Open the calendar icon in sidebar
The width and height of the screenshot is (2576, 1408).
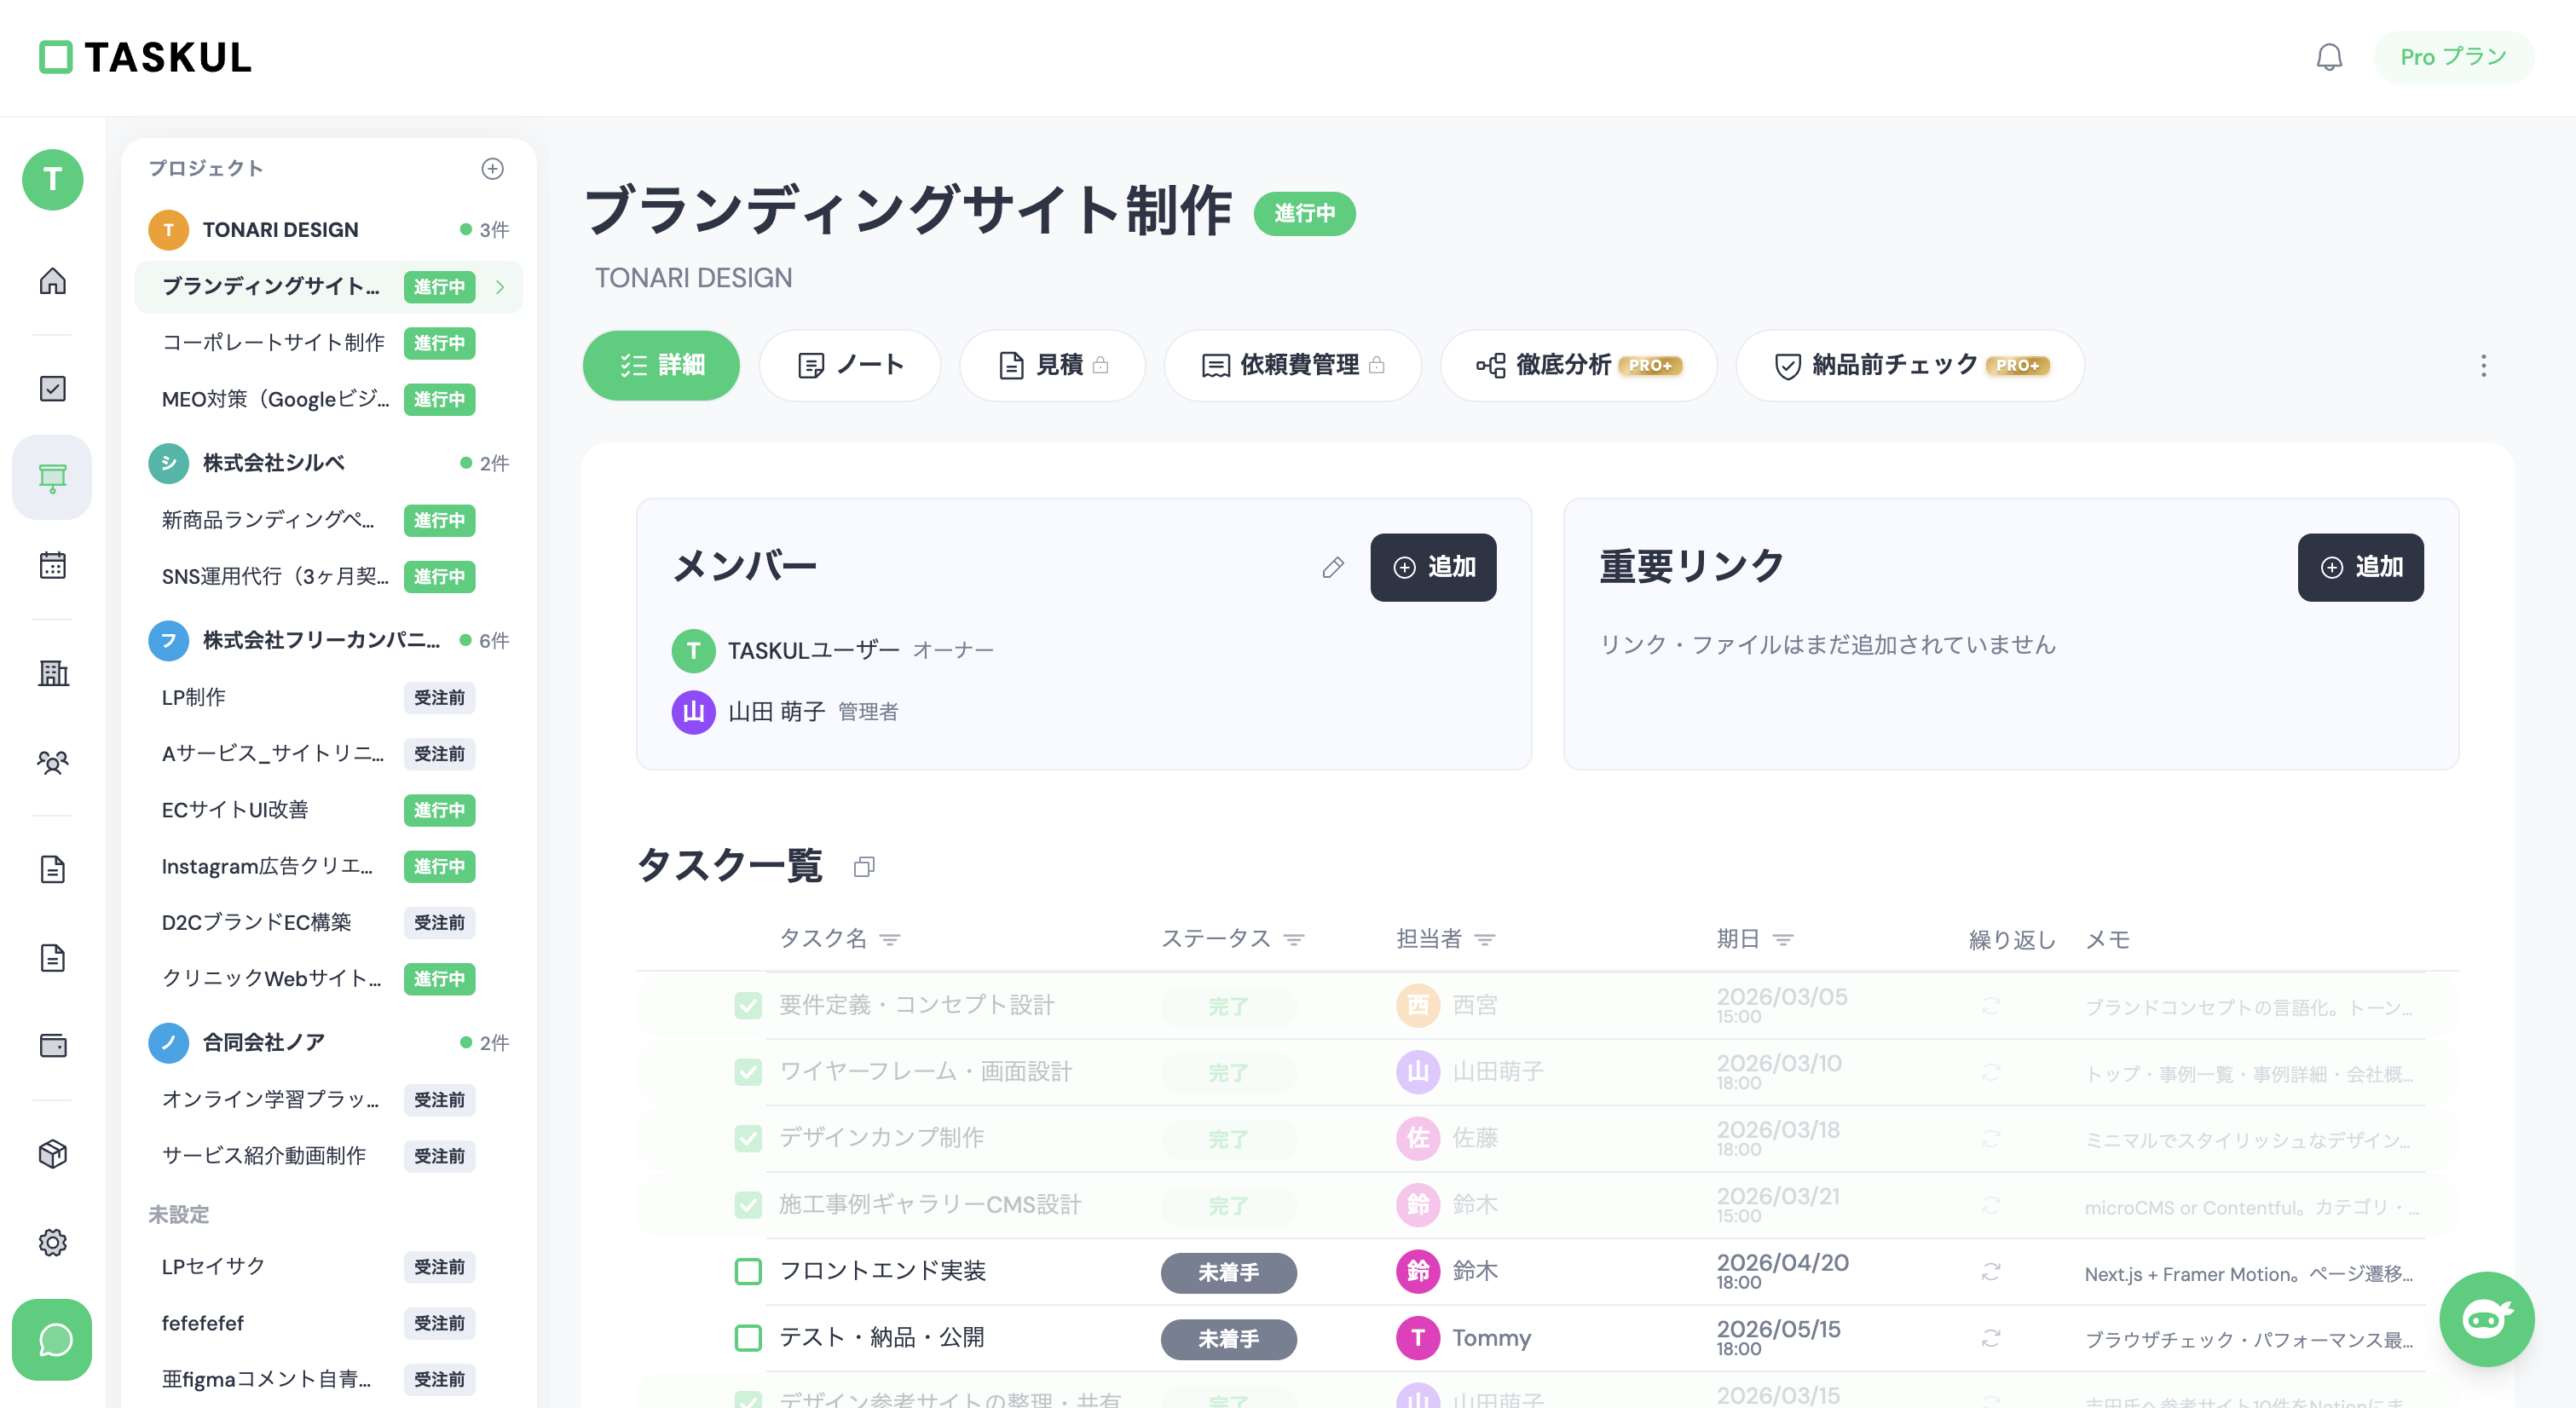pos(52,566)
